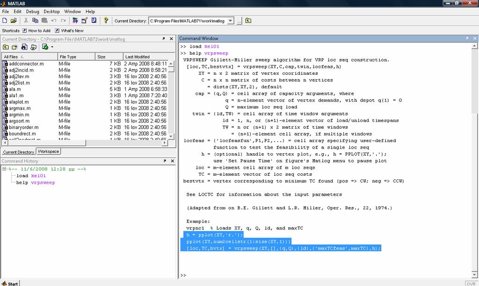Click the file list vertical scrollbar down arrow
Viewport: 479px width, 286px height.
pos(171,136)
